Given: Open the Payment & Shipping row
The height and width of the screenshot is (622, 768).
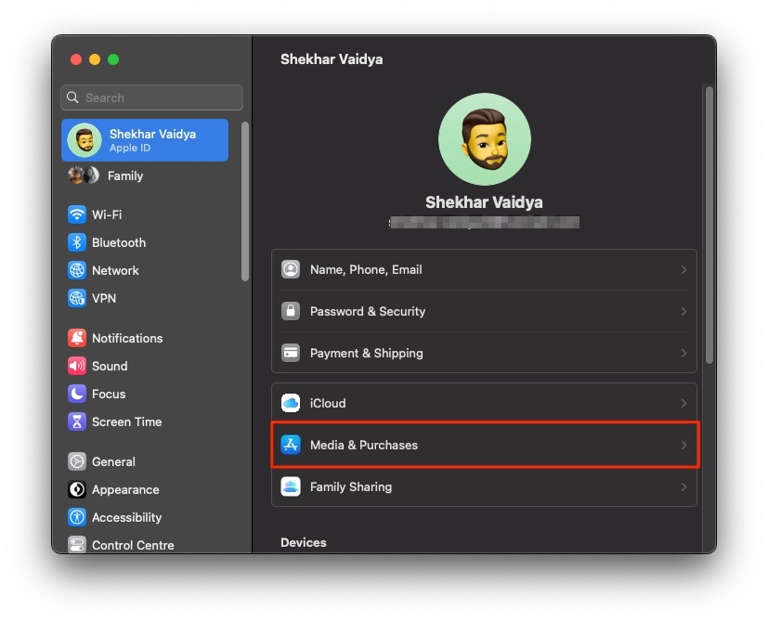Looking at the screenshot, I should coord(484,353).
